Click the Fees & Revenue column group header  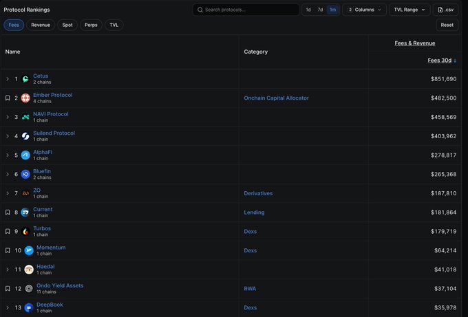(x=415, y=43)
